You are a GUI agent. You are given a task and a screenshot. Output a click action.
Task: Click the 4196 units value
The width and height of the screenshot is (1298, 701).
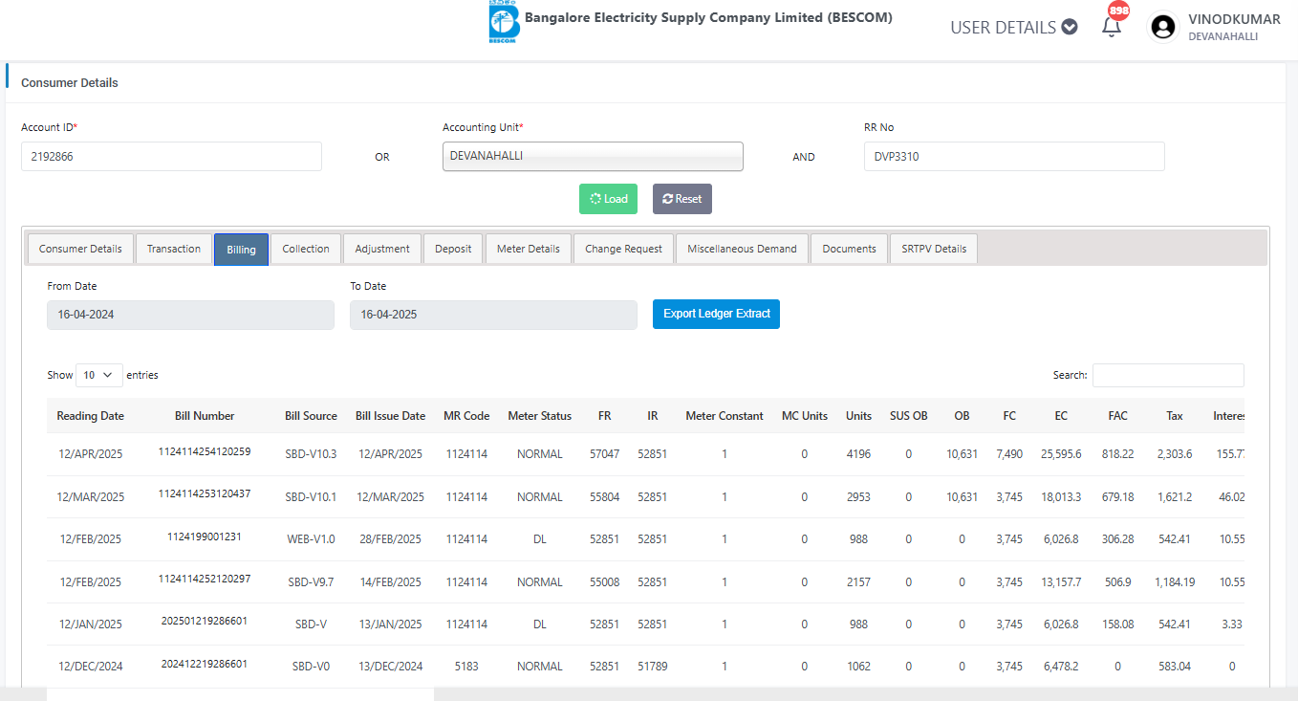coord(858,454)
